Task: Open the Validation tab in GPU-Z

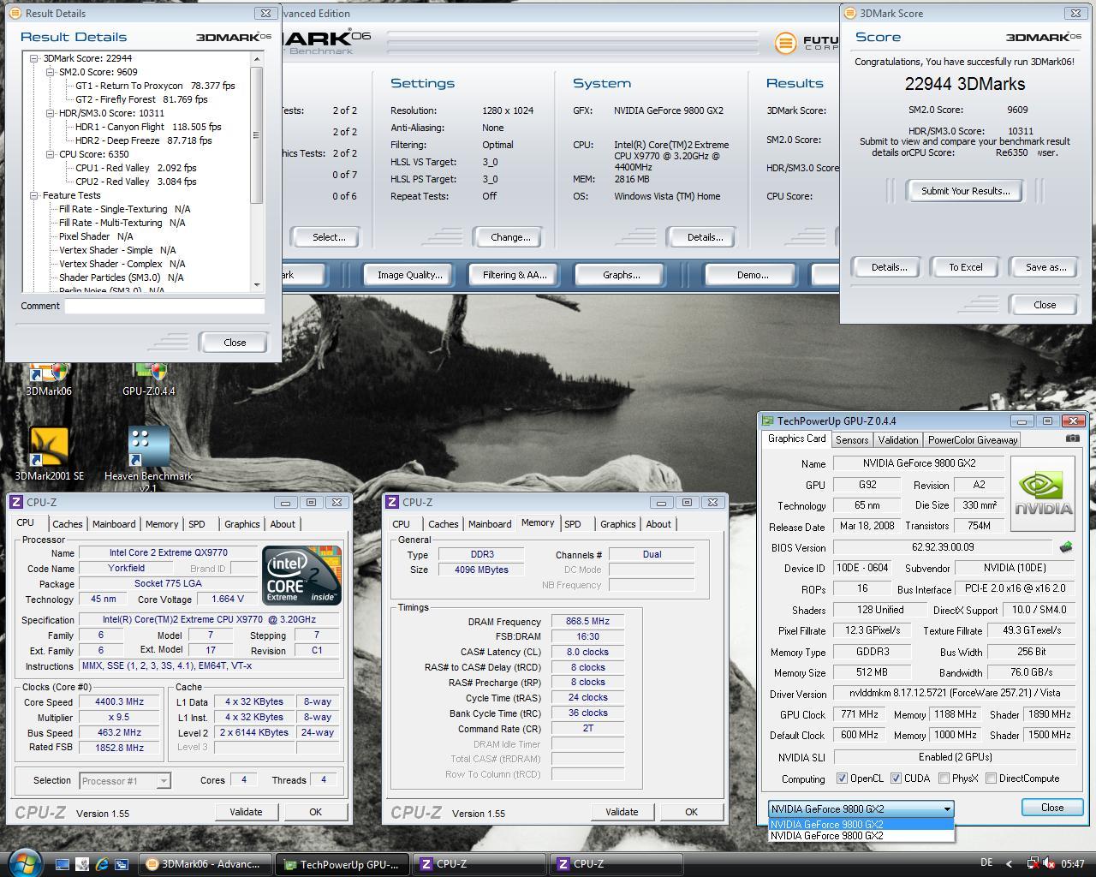Action: coord(898,439)
